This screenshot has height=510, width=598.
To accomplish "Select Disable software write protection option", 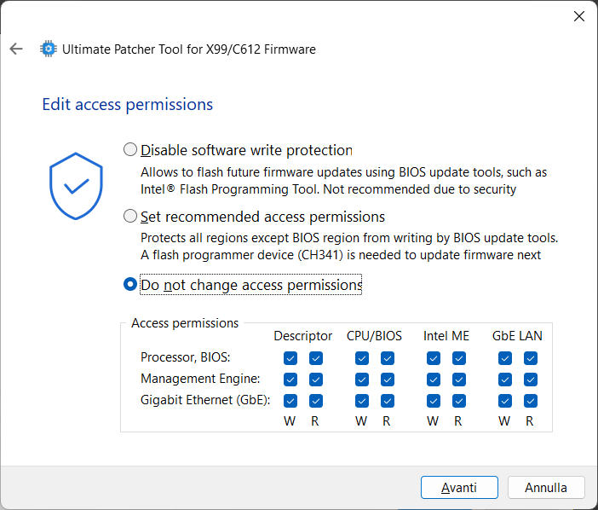I will click(130, 150).
